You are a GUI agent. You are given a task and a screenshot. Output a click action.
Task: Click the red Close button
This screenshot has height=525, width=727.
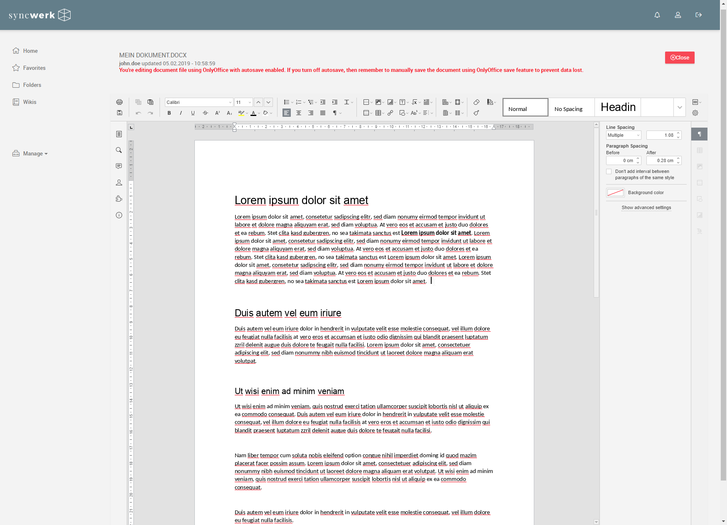[680, 58]
